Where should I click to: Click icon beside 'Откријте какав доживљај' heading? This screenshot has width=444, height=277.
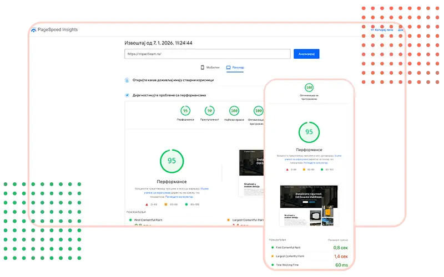[x=127, y=80]
